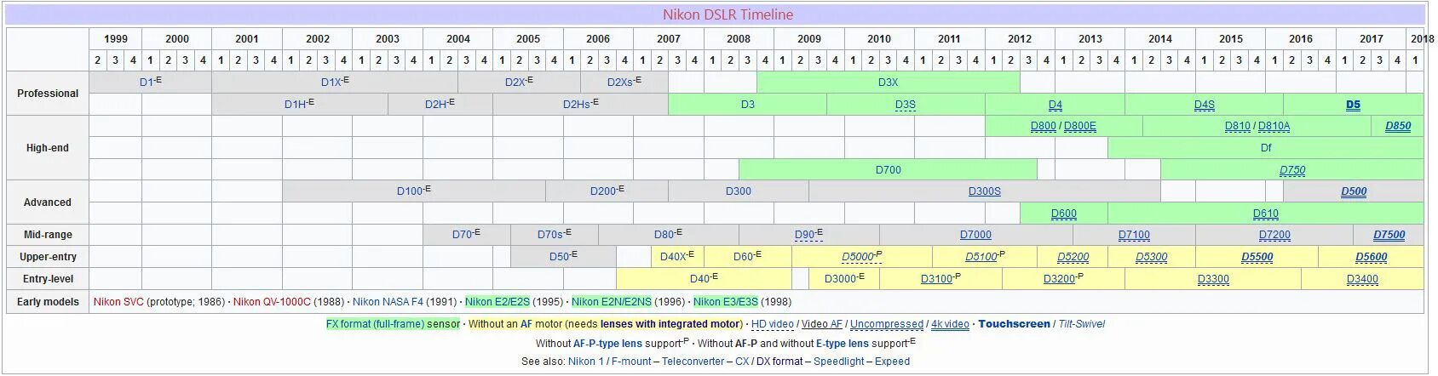Open the Nikon NASA F4 link
This screenshot has width=1438, height=376.
(x=388, y=302)
